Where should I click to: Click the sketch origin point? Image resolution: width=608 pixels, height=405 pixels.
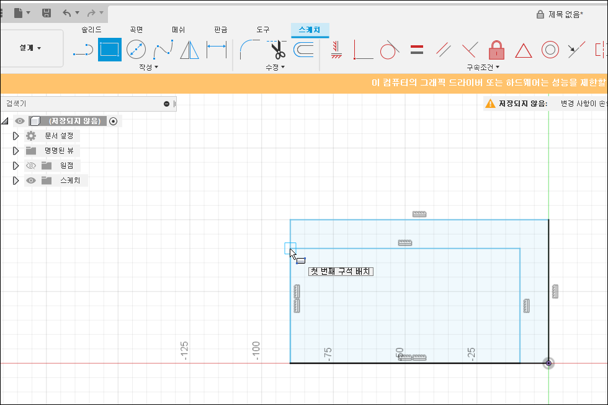548,363
